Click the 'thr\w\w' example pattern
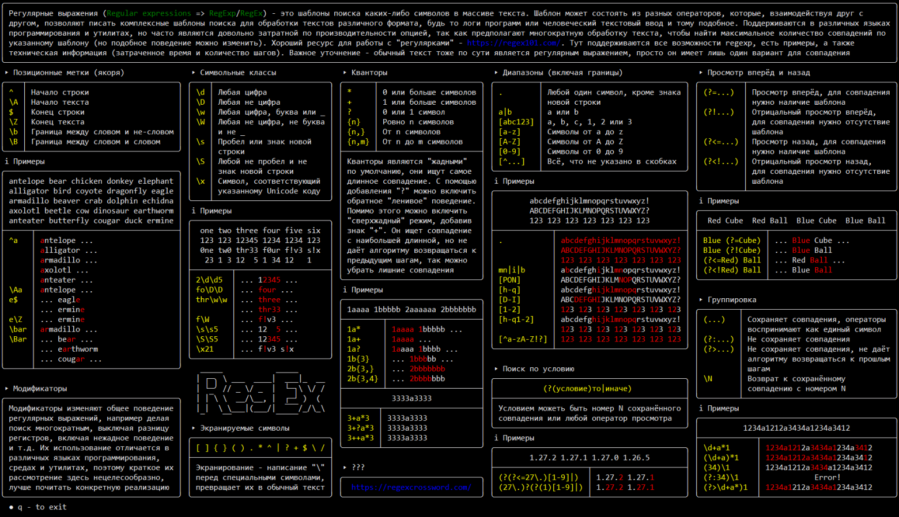This screenshot has height=517, width=899. coord(211,300)
